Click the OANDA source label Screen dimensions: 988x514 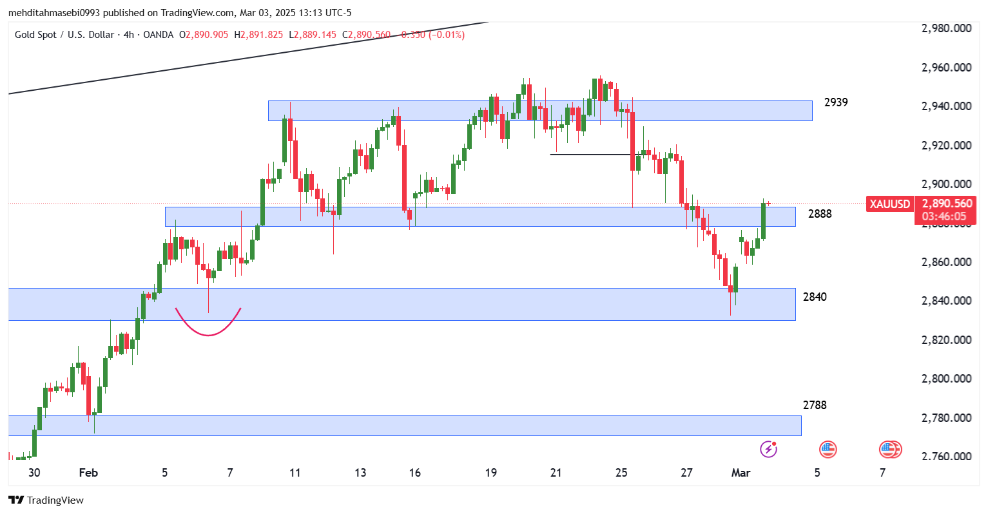pyautogui.click(x=158, y=35)
